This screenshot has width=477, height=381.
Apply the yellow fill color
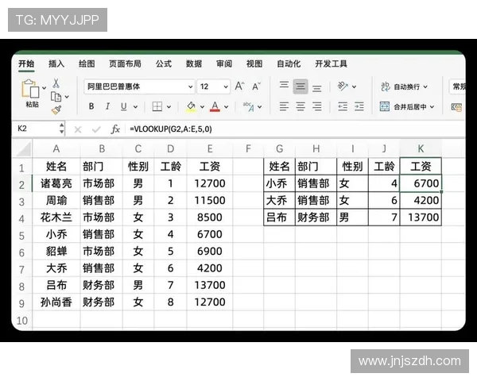pos(192,106)
